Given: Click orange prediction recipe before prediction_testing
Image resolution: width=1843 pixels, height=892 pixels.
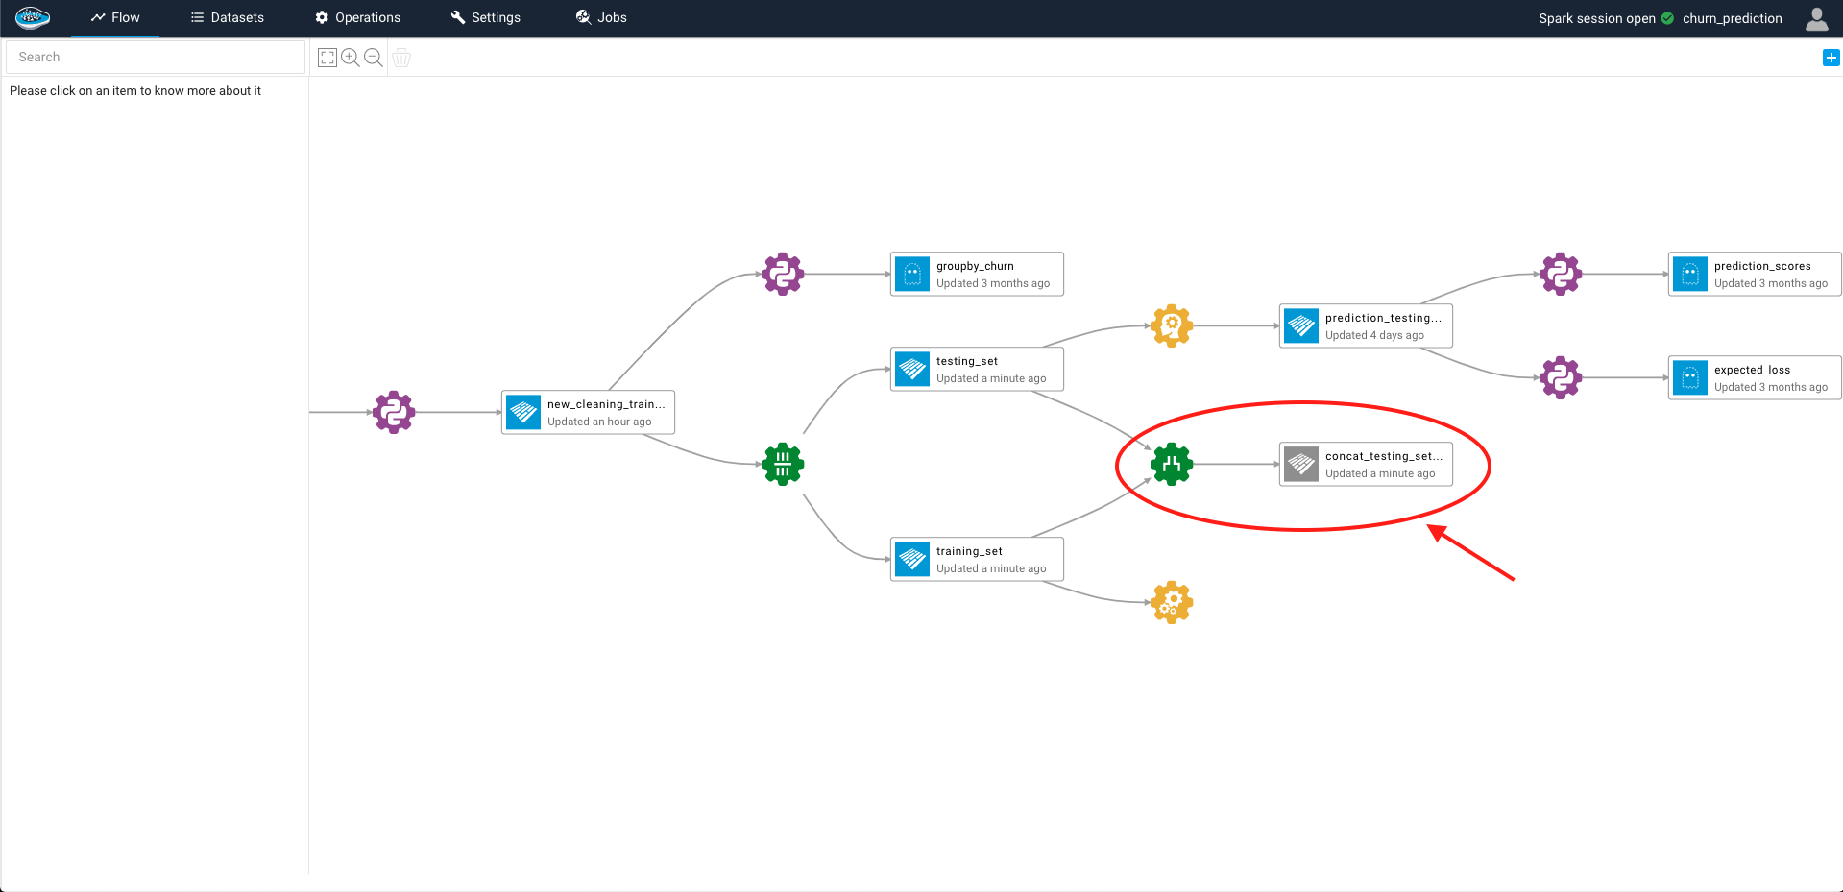Looking at the screenshot, I should point(1172,326).
